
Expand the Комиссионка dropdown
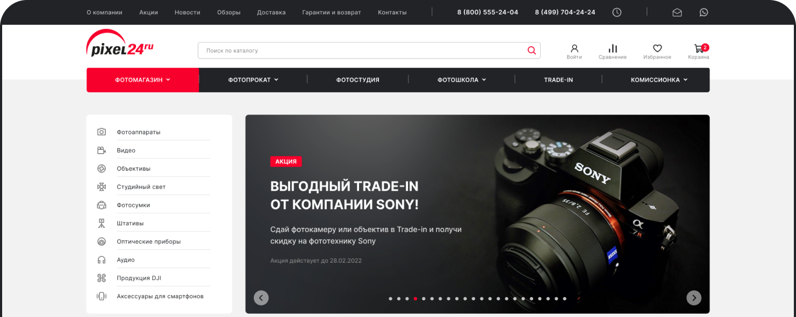[x=659, y=80]
